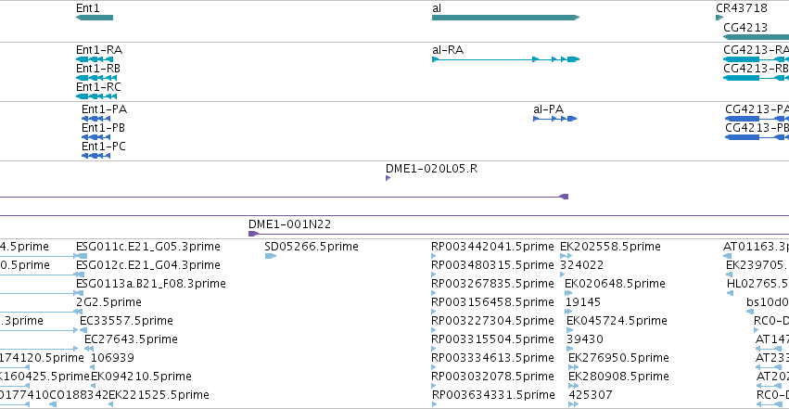Select the Ent1 gene arrow glyph

[x=94, y=18]
